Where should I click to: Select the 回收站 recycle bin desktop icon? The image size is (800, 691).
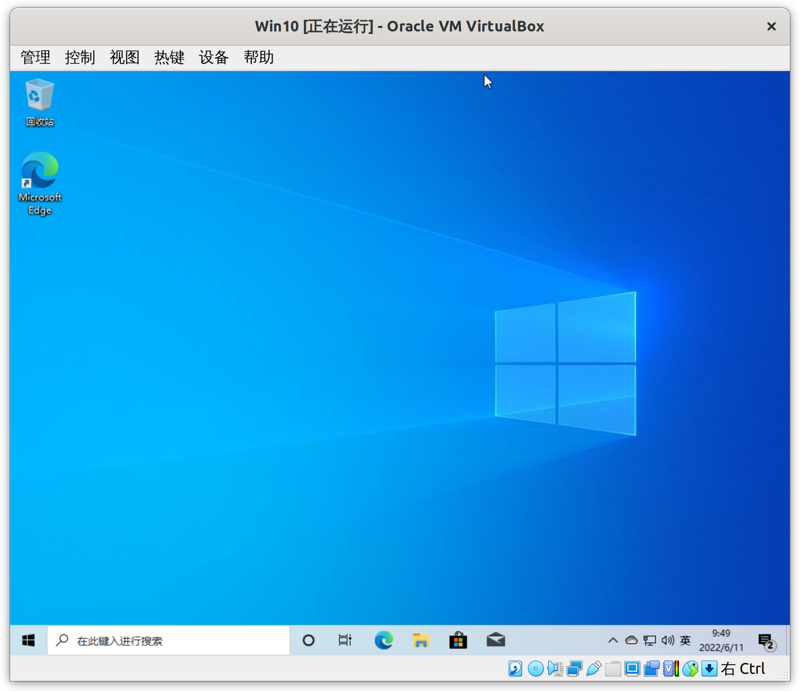pyautogui.click(x=40, y=102)
